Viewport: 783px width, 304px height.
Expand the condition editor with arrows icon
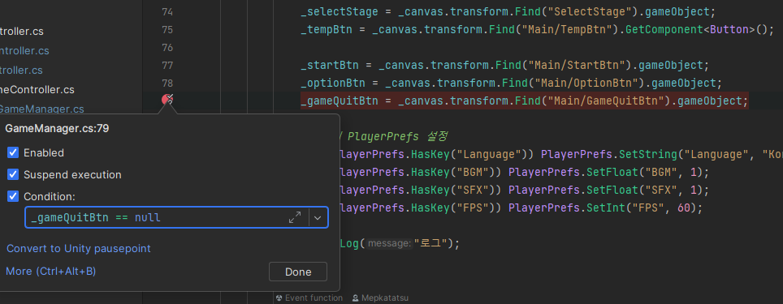[295, 218]
